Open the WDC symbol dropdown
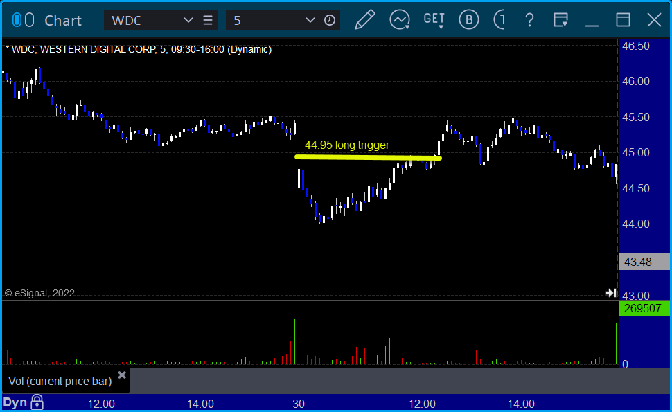 (188, 20)
